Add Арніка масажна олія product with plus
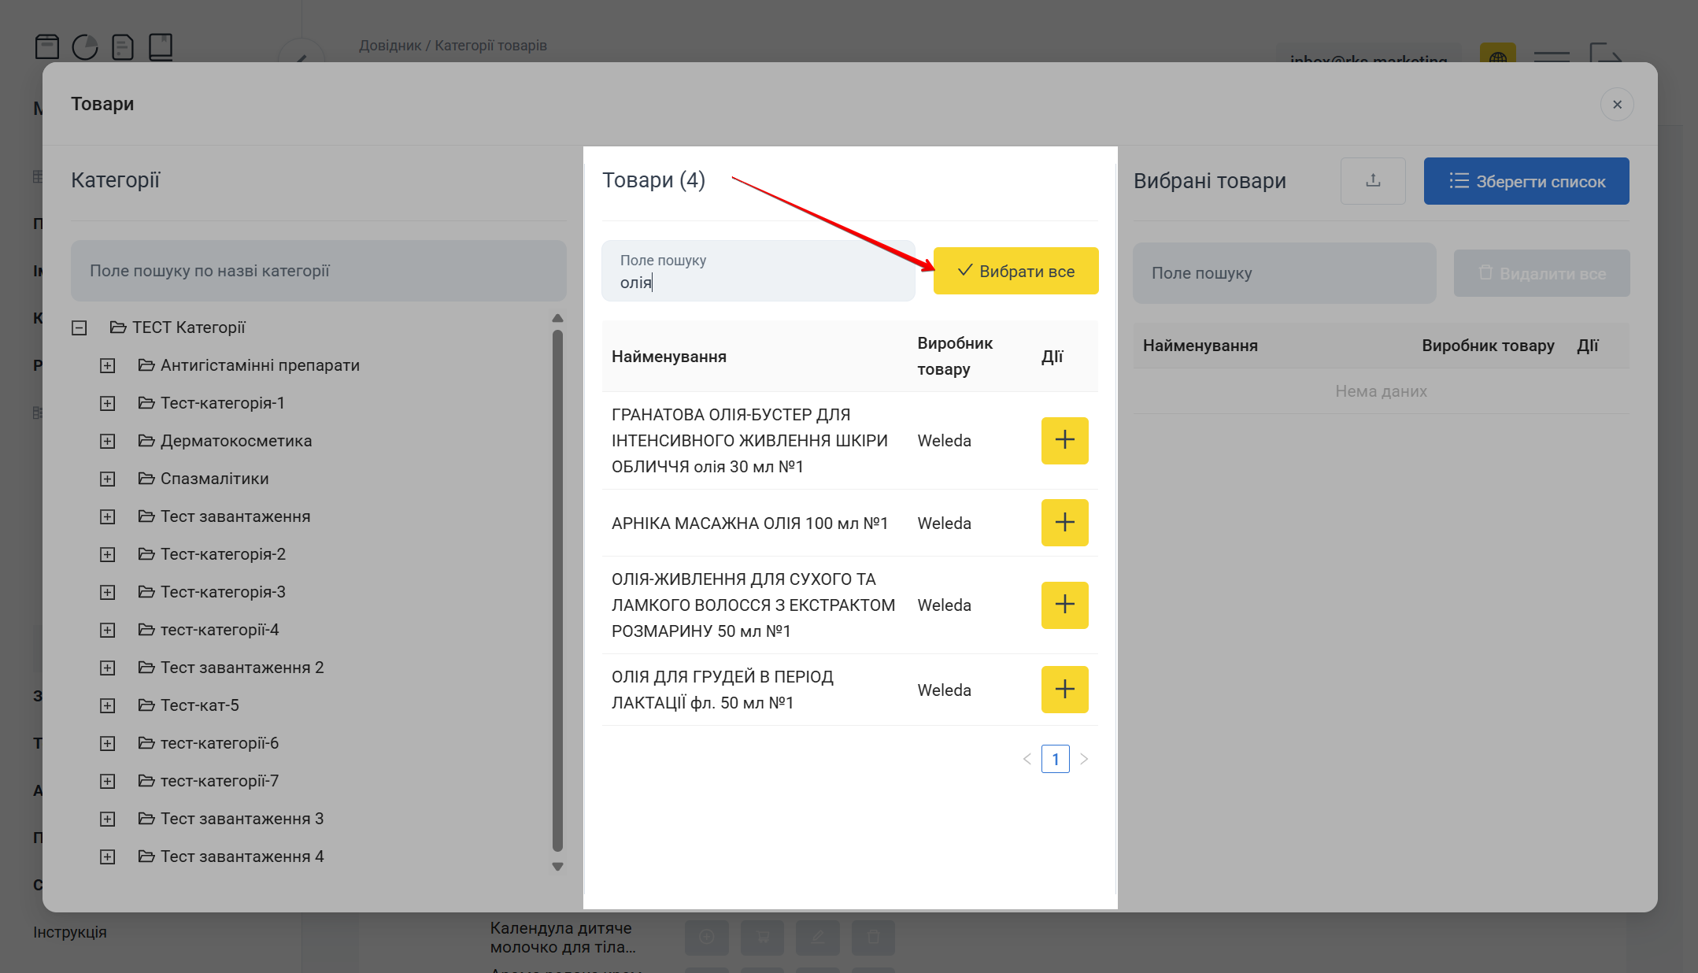The width and height of the screenshot is (1698, 973). (1064, 523)
